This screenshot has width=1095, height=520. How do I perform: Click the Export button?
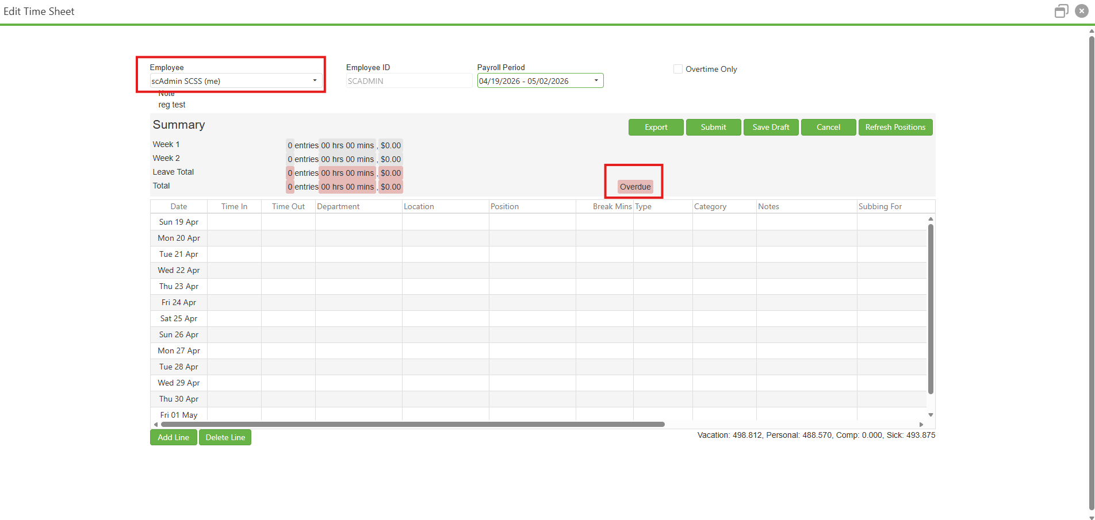coord(656,127)
